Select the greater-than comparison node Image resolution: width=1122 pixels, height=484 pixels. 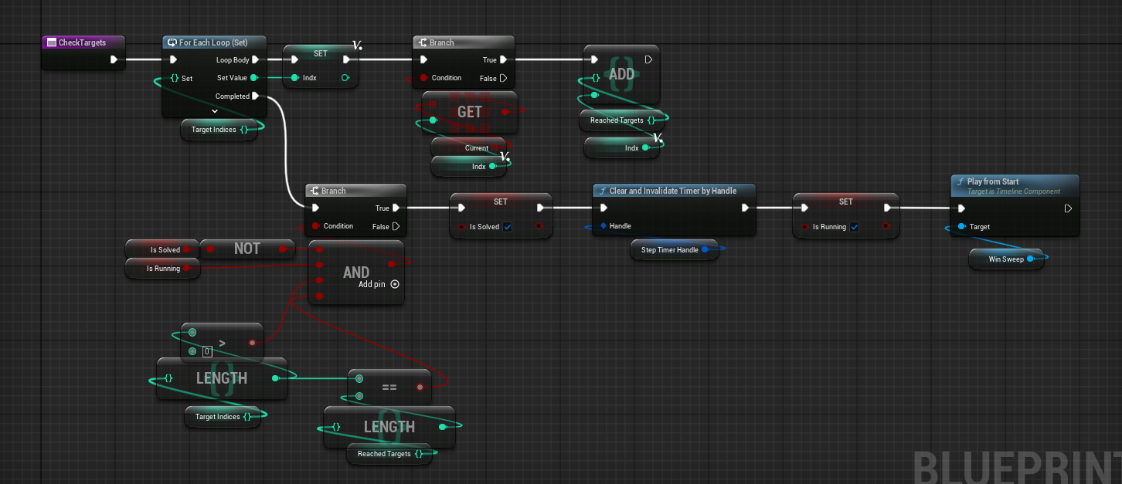[222, 341]
